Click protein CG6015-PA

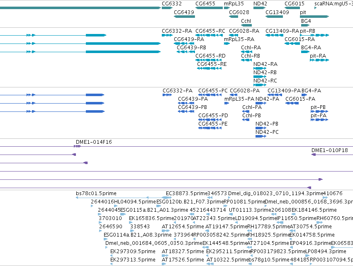tap(300, 99)
